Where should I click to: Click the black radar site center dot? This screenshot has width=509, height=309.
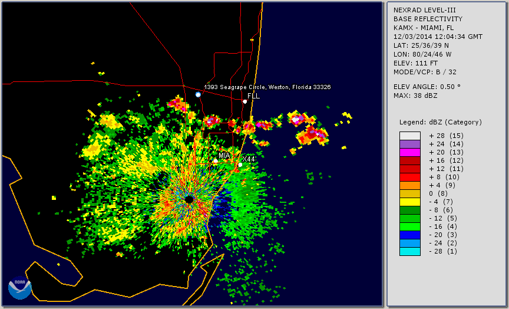pos(189,199)
